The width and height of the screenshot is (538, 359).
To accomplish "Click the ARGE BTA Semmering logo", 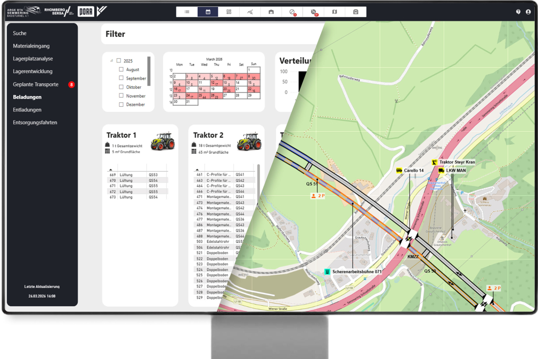I will pyautogui.click(x=23, y=12).
